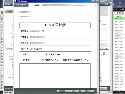This screenshot has height=94, width=125.
Task: Select the row dated 2008/09/19
Action: point(119,30)
